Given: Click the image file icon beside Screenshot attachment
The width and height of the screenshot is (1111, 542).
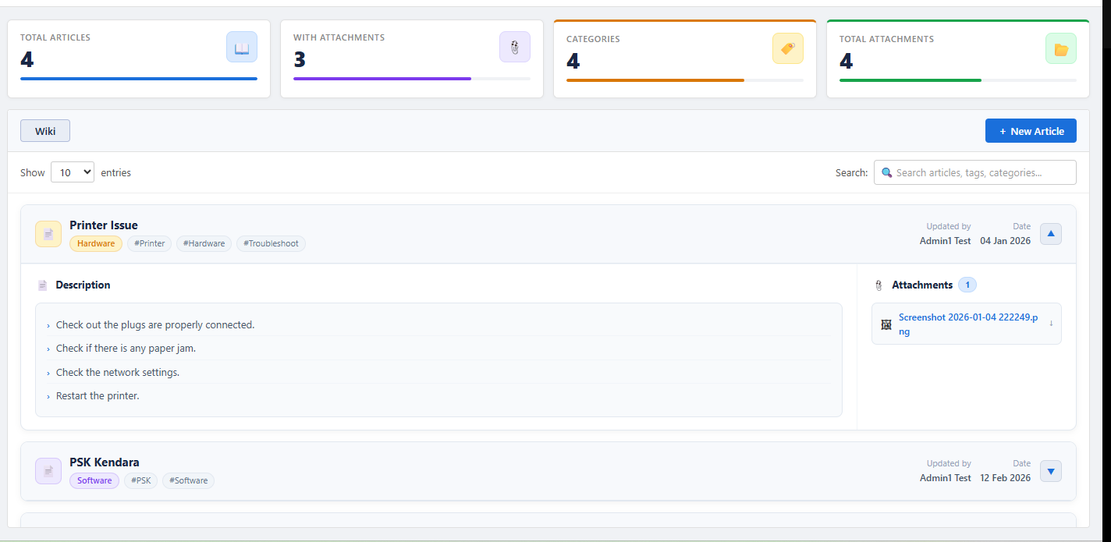Looking at the screenshot, I should click(x=886, y=324).
